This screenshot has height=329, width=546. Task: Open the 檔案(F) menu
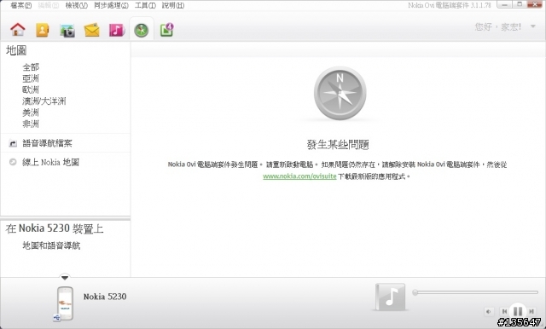(20, 6)
